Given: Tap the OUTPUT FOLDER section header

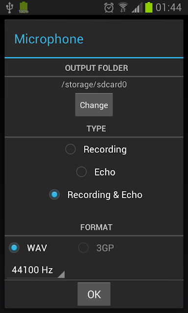Looking at the screenshot, I should click(x=96, y=68).
